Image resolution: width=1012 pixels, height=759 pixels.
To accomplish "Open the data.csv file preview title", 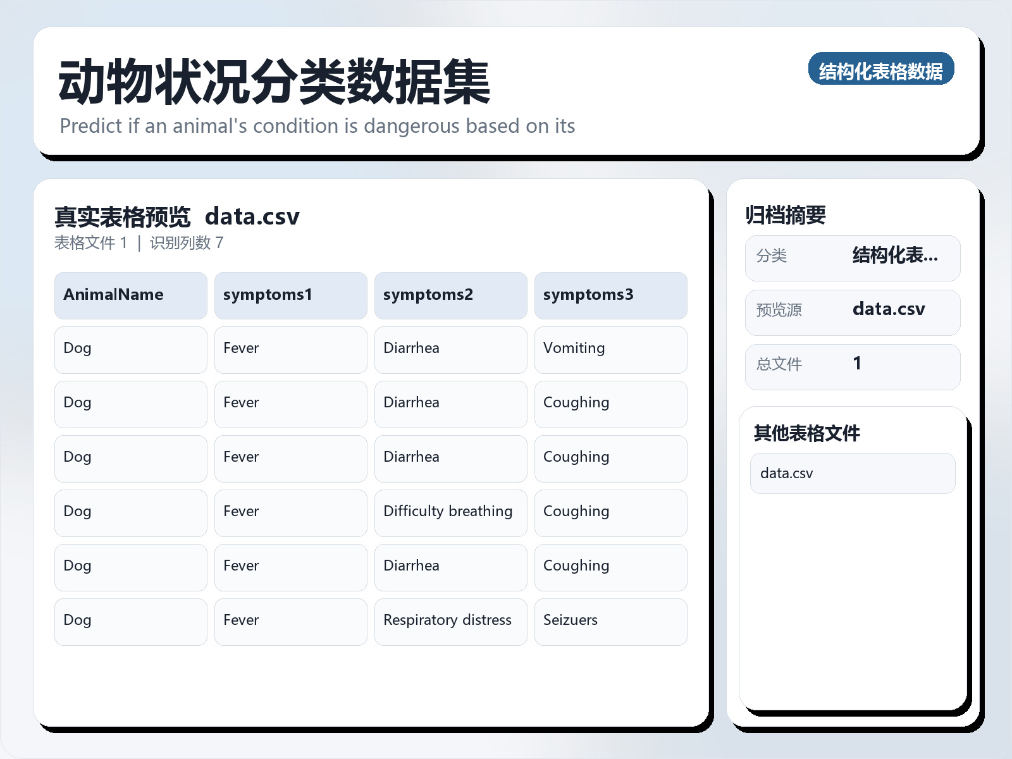I will pyautogui.click(x=253, y=216).
